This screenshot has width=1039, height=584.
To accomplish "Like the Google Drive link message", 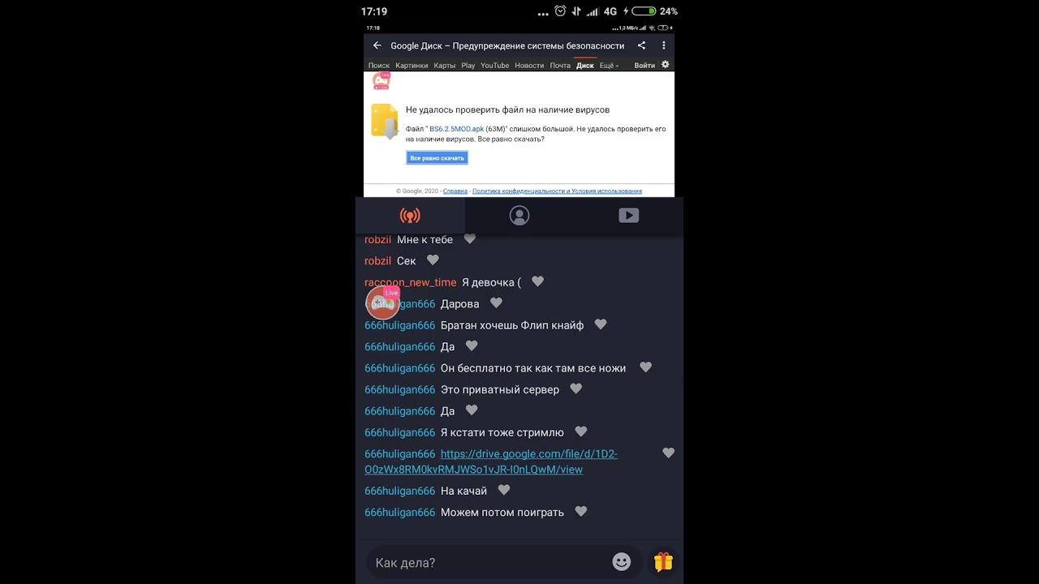I will 668,453.
